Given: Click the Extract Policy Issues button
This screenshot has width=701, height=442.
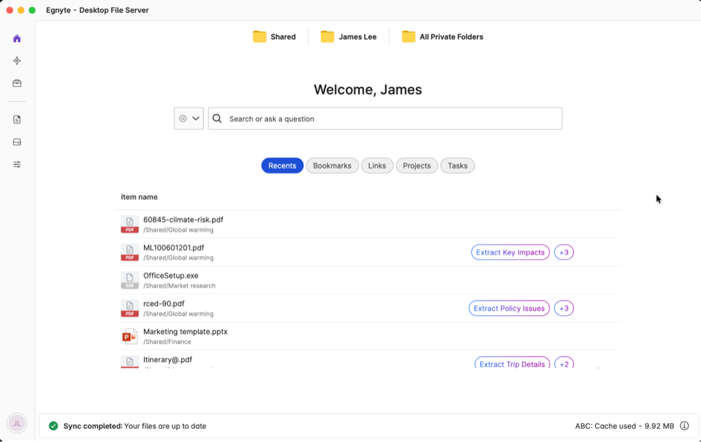Looking at the screenshot, I should pyautogui.click(x=509, y=308).
